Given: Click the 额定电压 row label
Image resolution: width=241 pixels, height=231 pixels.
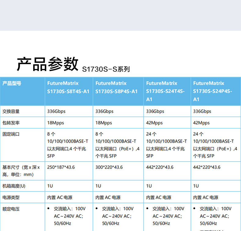Looking at the screenshot, I should (11, 209).
